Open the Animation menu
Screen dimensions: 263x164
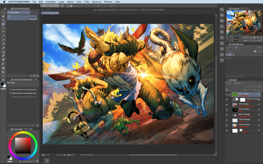(x=51, y=2)
